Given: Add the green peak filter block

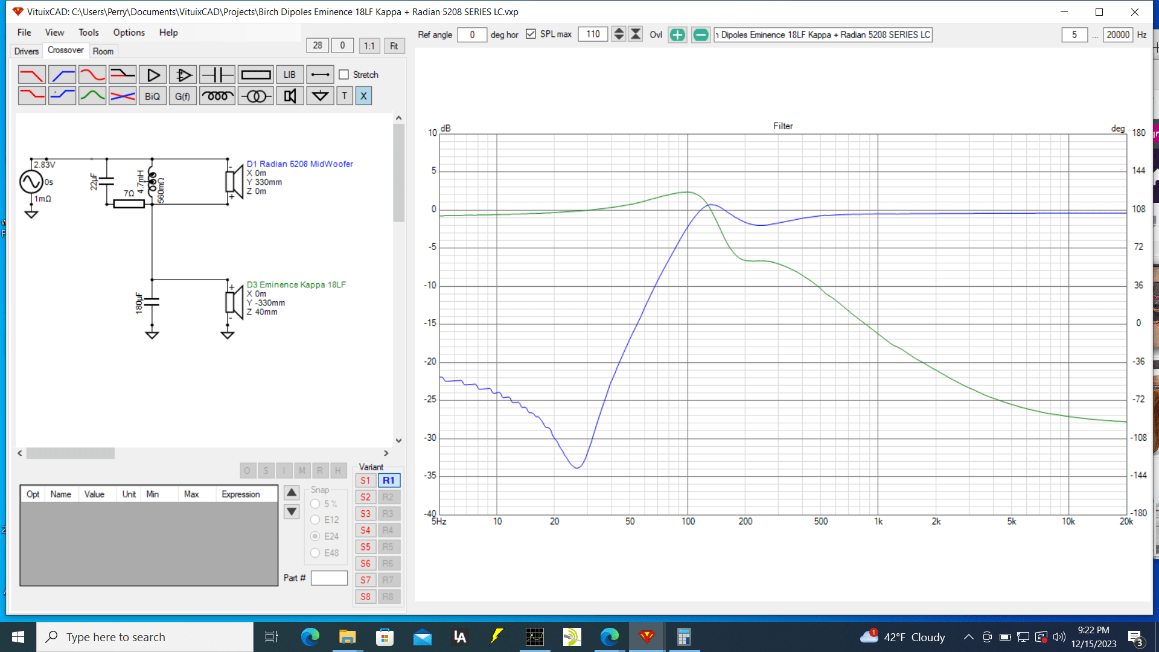Looking at the screenshot, I should pyautogui.click(x=92, y=96).
